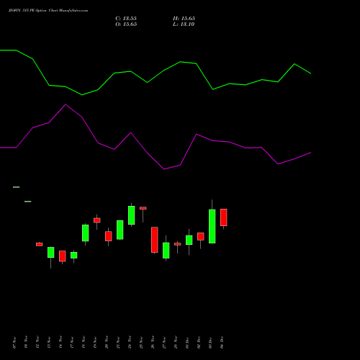The height and width of the screenshot is (360, 360).
Task: Select the high value "H: 15.65"
Action: (x=184, y=19)
